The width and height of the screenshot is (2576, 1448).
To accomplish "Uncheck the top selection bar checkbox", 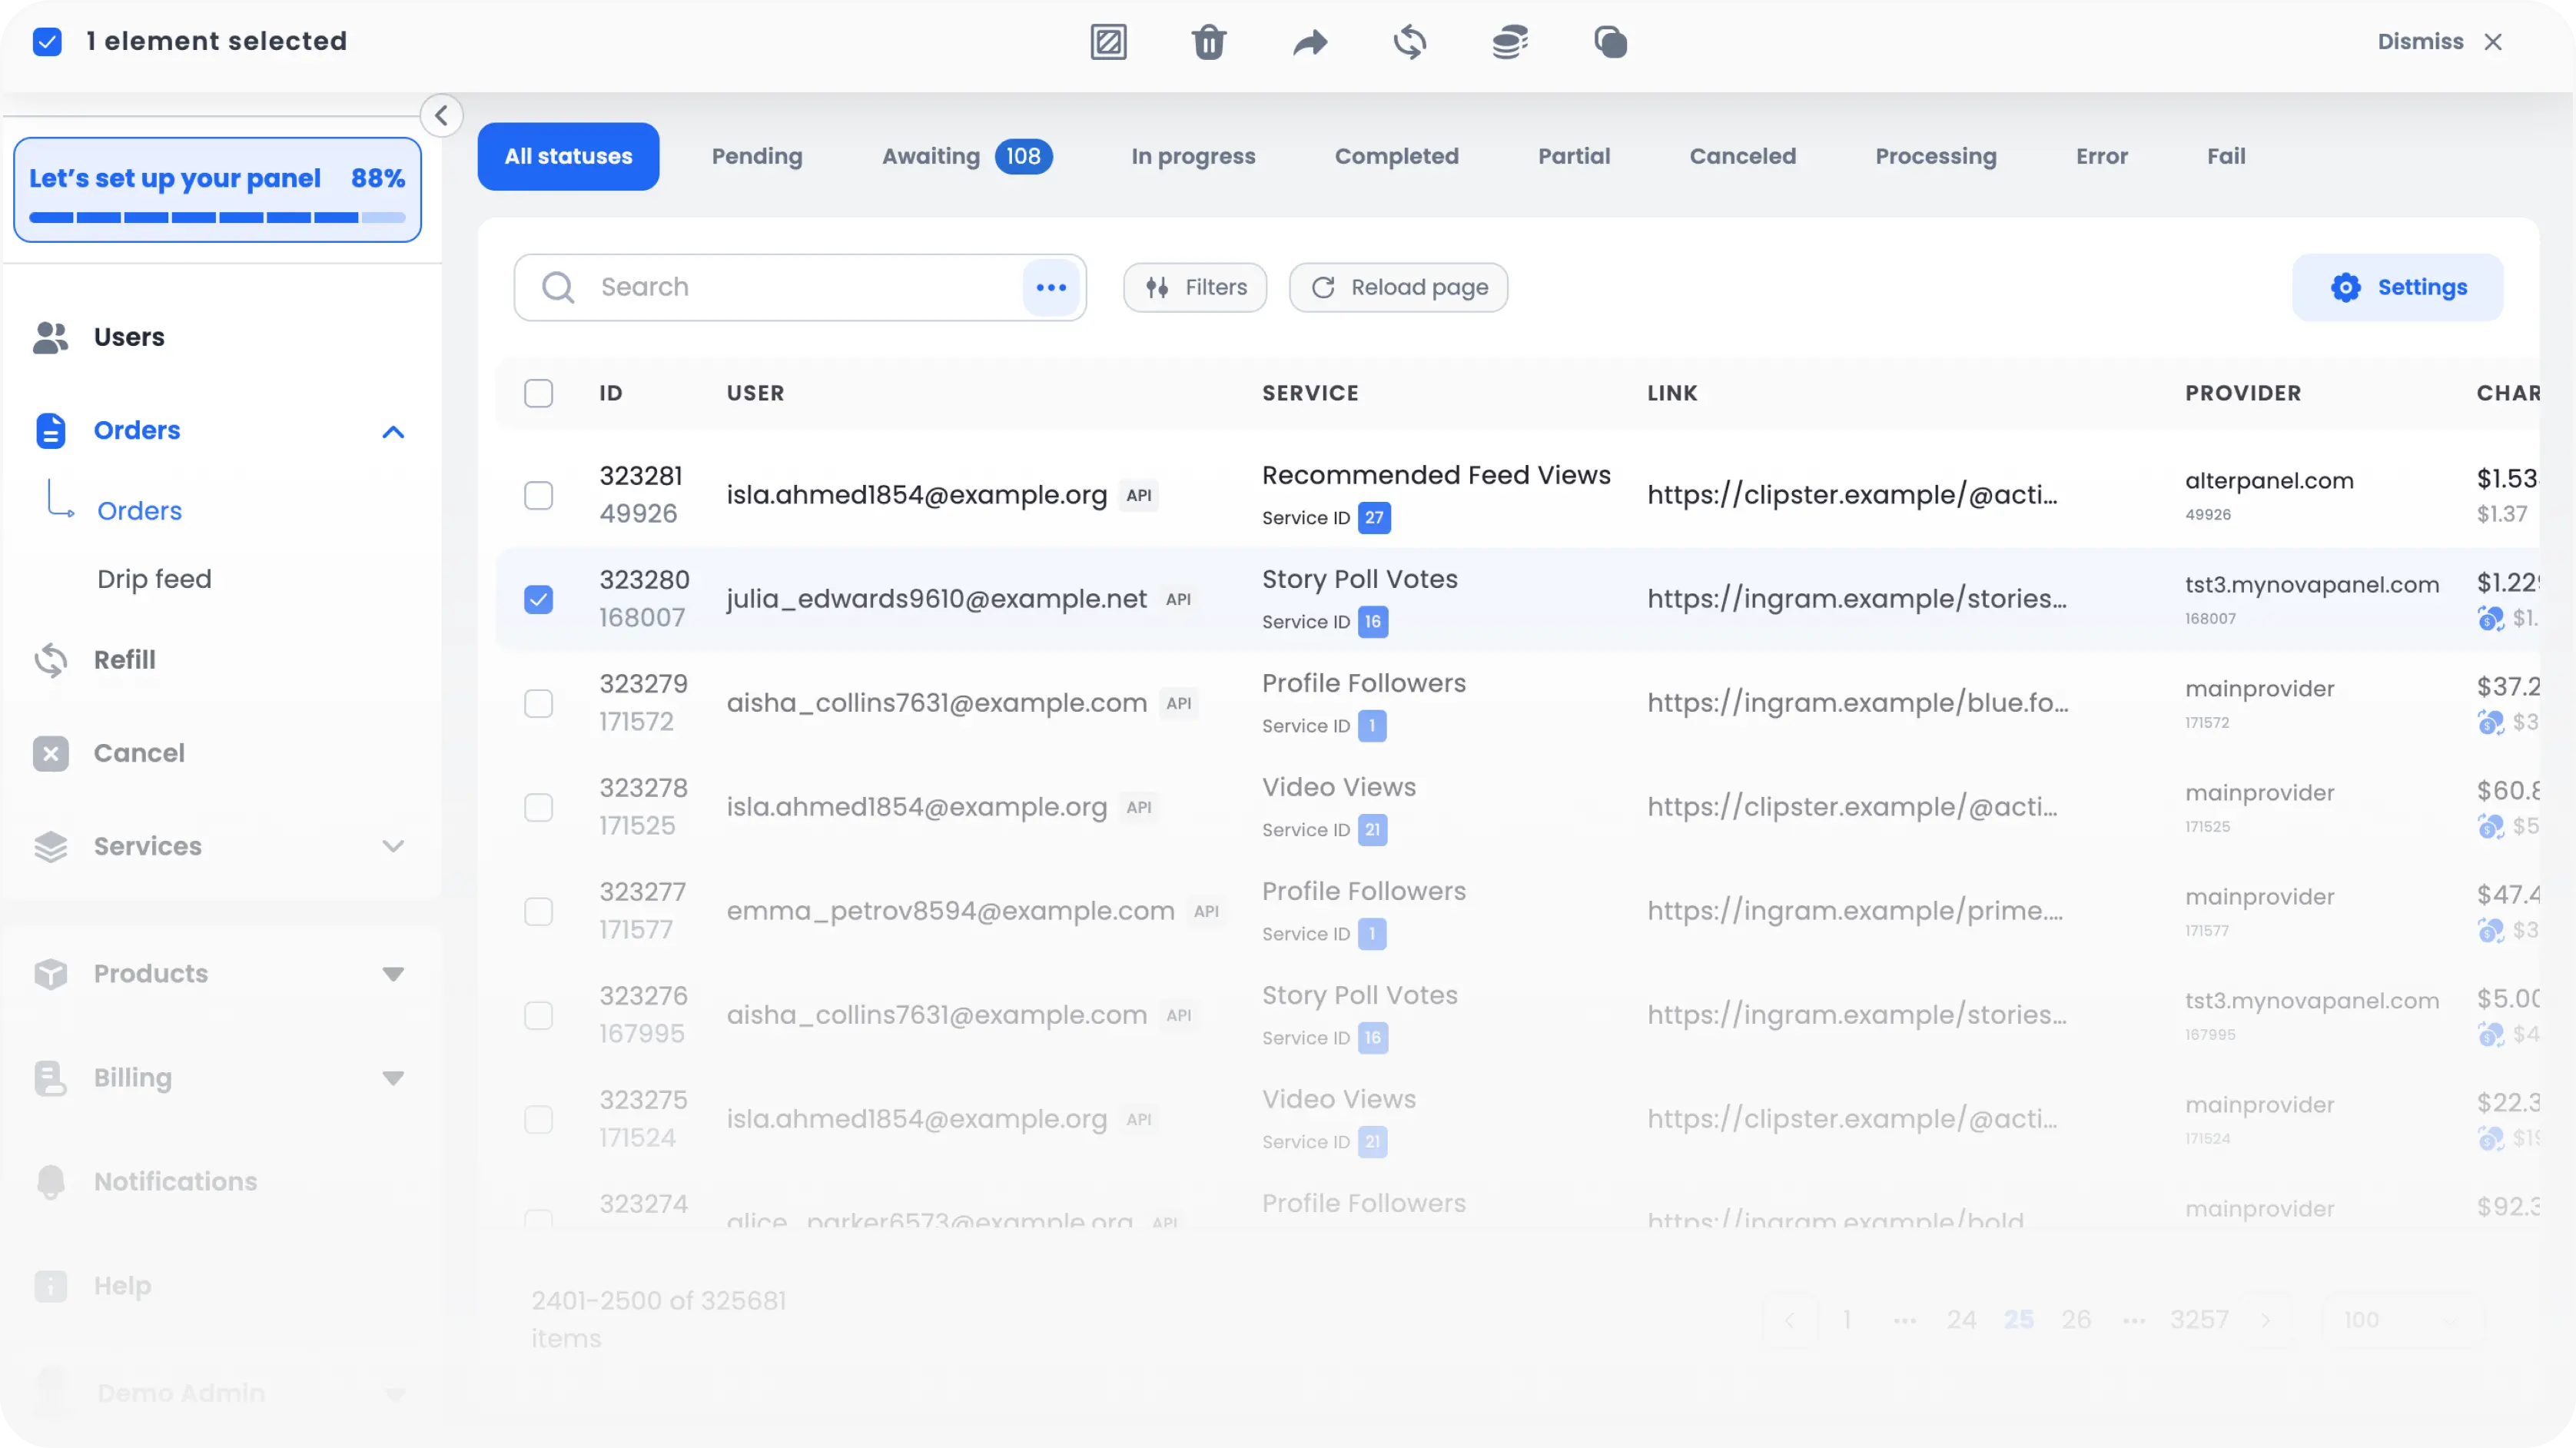I will 47,42.
